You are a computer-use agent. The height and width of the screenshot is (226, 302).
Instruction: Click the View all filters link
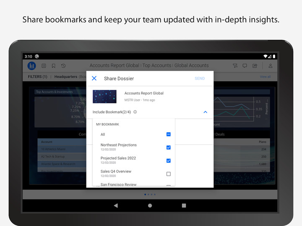click(x=265, y=77)
